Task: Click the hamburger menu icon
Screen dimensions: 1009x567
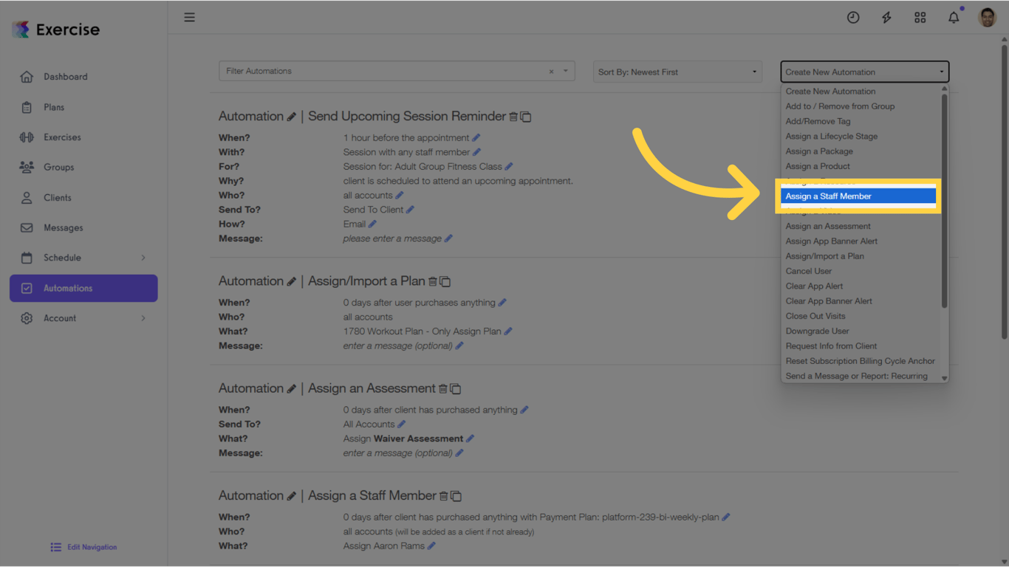Action: point(190,17)
